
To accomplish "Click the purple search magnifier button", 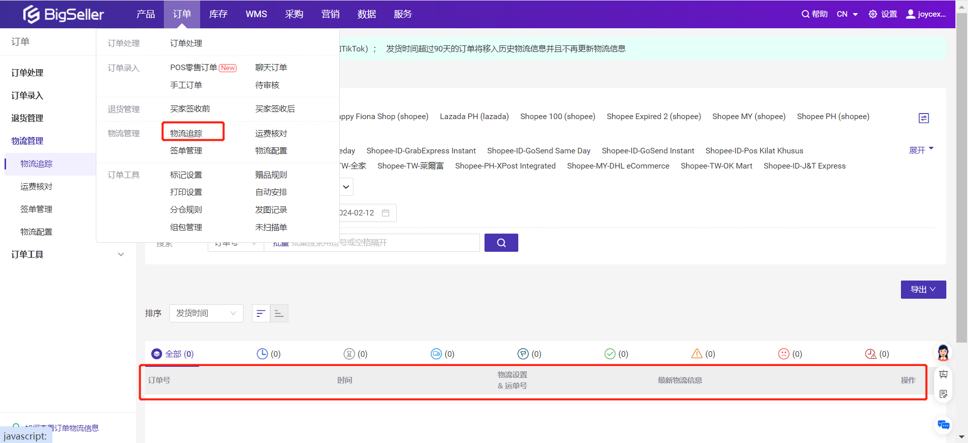I will pyautogui.click(x=501, y=243).
